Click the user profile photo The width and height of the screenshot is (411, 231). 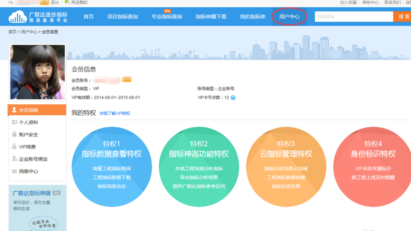pyautogui.click(x=37, y=72)
